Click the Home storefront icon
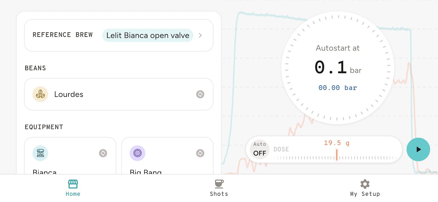 tap(73, 184)
